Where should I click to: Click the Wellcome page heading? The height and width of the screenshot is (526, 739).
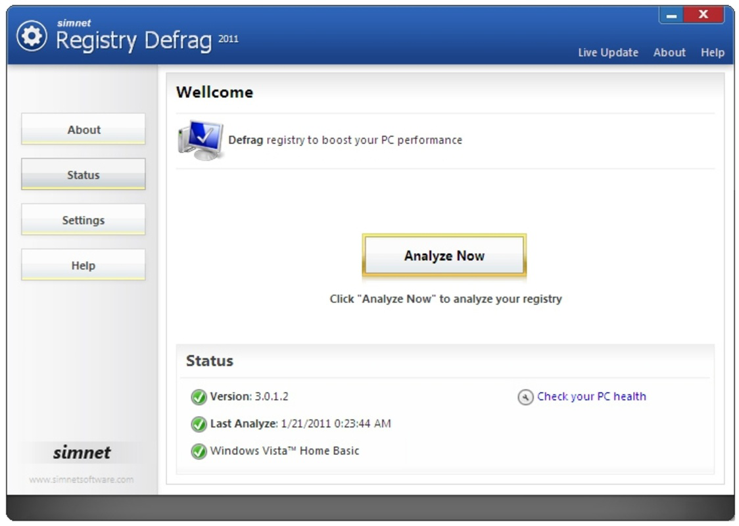215,92
